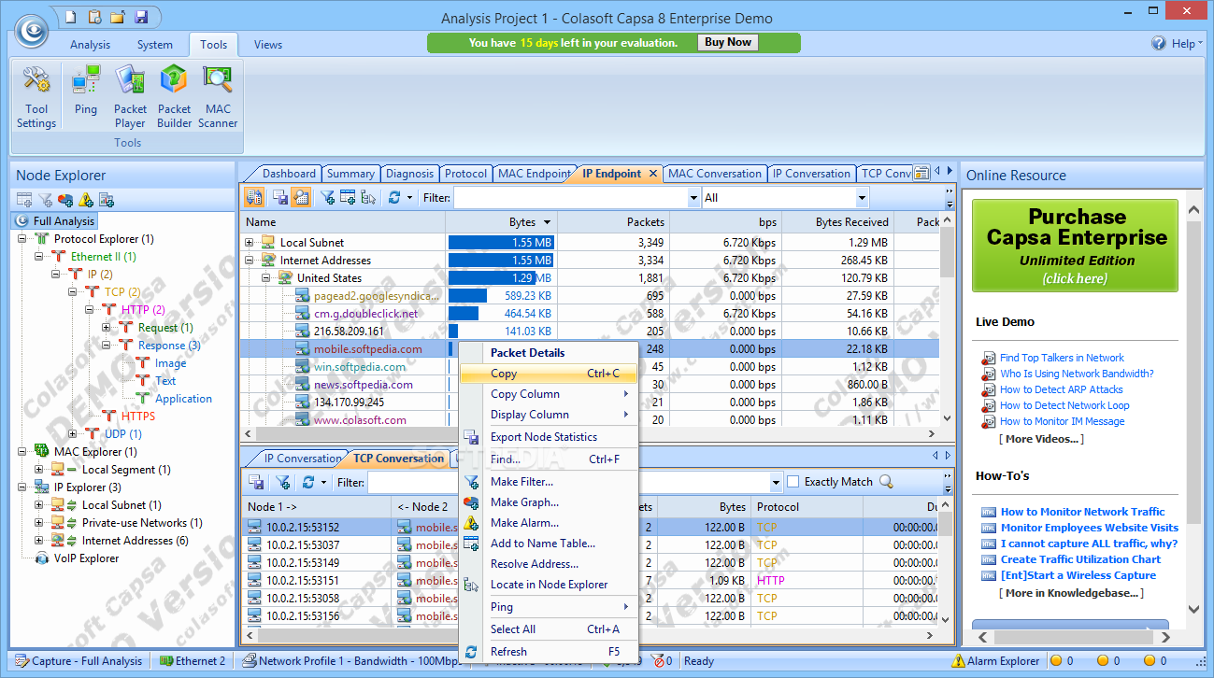Click the Ethernet 2 status bar entry
1214x678 pixels.
(x=193, y=661)
